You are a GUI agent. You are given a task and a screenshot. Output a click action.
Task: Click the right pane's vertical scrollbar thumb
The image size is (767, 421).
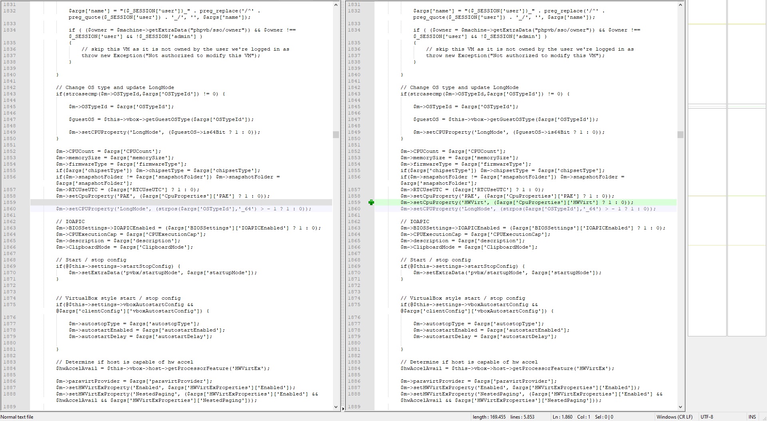pyautogui.click(x=680, y=134)
